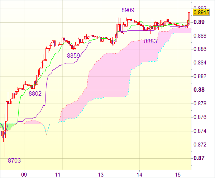Click date label 13 on time axis
The width and height of the screenshot is (215, 178).
pos(101,175)
